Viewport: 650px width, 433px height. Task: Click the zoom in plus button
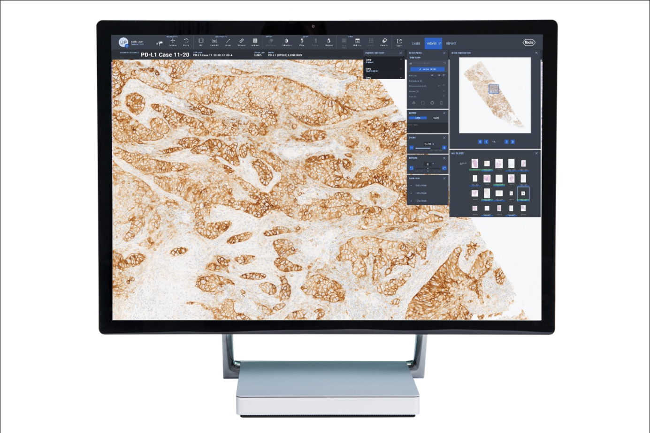tap(444, 148)
